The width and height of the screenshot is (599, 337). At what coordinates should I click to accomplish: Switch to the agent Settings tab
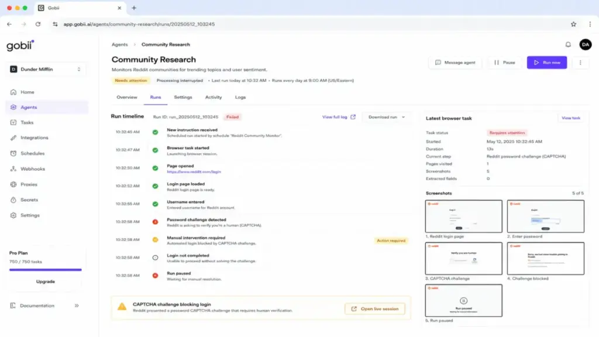point(183,98)
